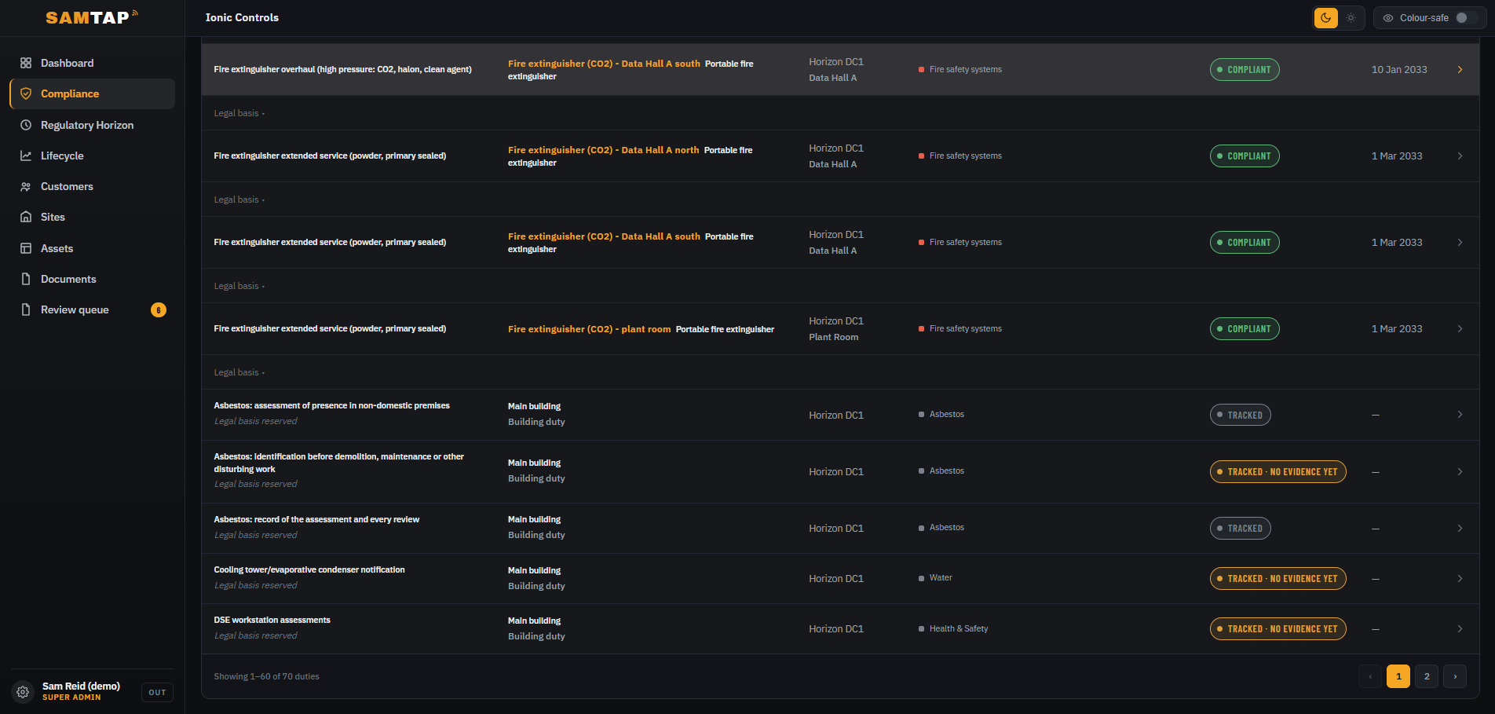Click the SAMTAP logo

pos(92,17)
